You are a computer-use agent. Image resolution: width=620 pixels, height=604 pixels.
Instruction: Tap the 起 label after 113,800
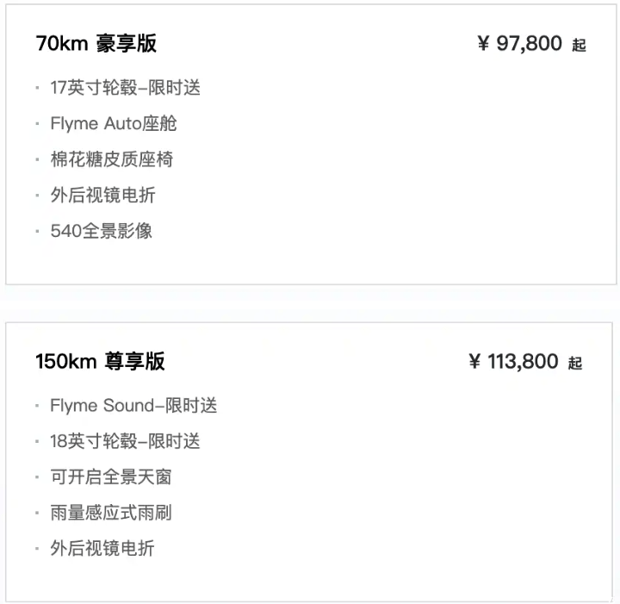coord(575,363)
